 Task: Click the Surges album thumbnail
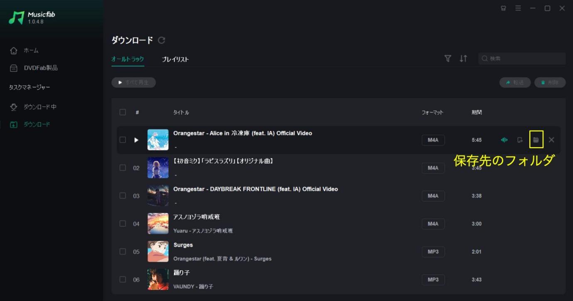pyautogui.click(x=158, y=251)
